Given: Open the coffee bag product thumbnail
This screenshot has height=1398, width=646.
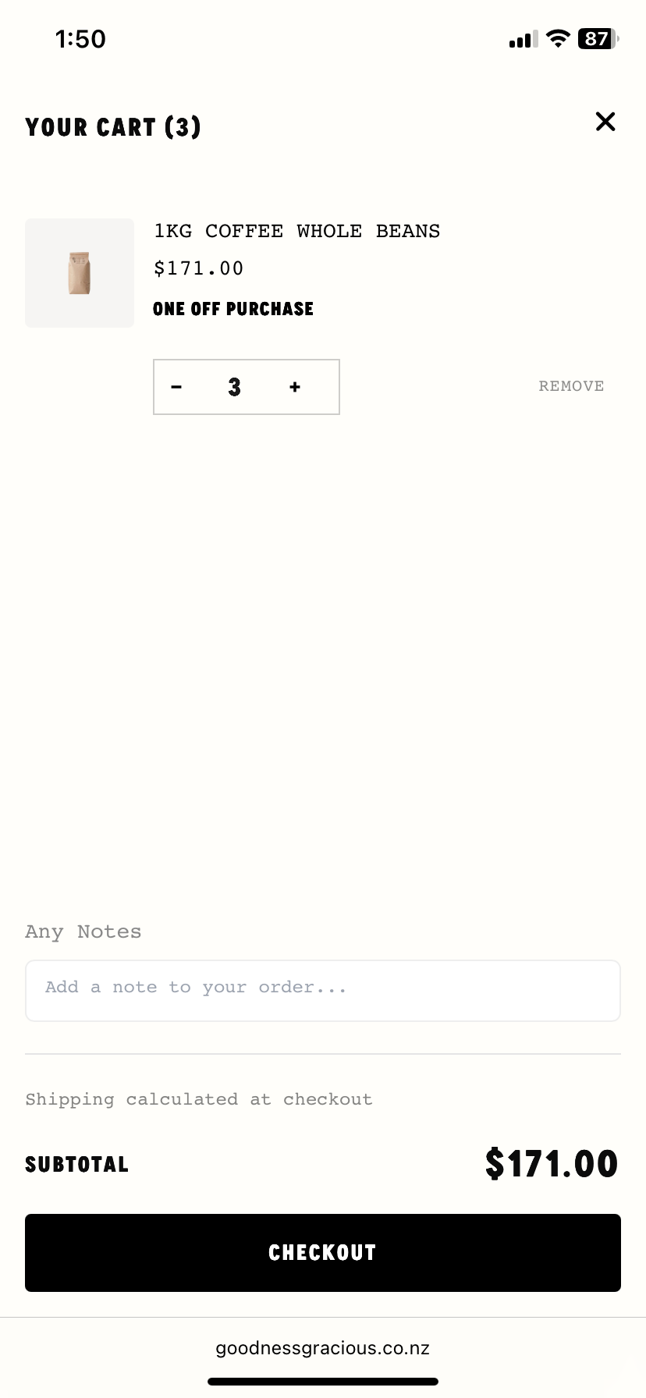Looking at the screenshot, I should pos(80,273).
